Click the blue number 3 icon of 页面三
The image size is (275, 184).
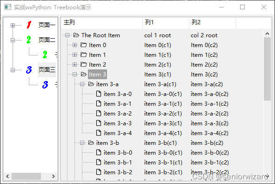(29, 70)
